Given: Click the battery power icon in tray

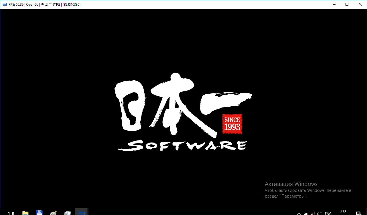Looking at the screenshot, I should [x=306, y=213].
